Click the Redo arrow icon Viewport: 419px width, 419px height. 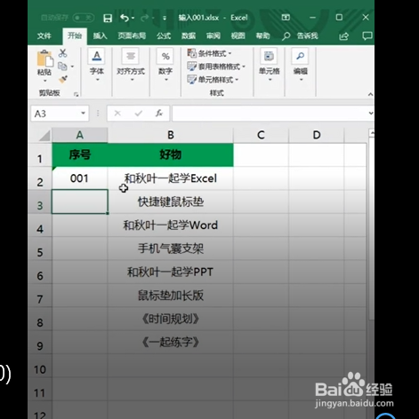pyautogui.click(x=145, y=18)
